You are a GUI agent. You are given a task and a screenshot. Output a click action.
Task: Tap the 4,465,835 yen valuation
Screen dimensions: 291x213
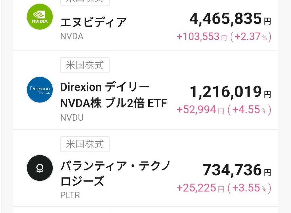226,19
